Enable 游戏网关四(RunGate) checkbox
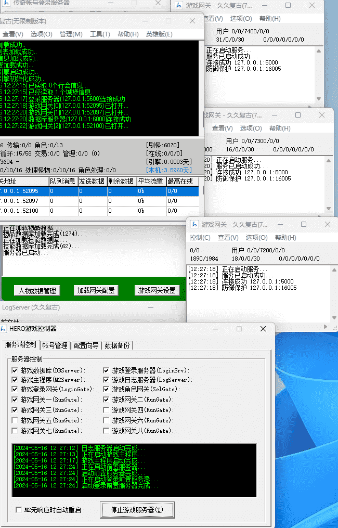The image size is (338, 528). 107,410
